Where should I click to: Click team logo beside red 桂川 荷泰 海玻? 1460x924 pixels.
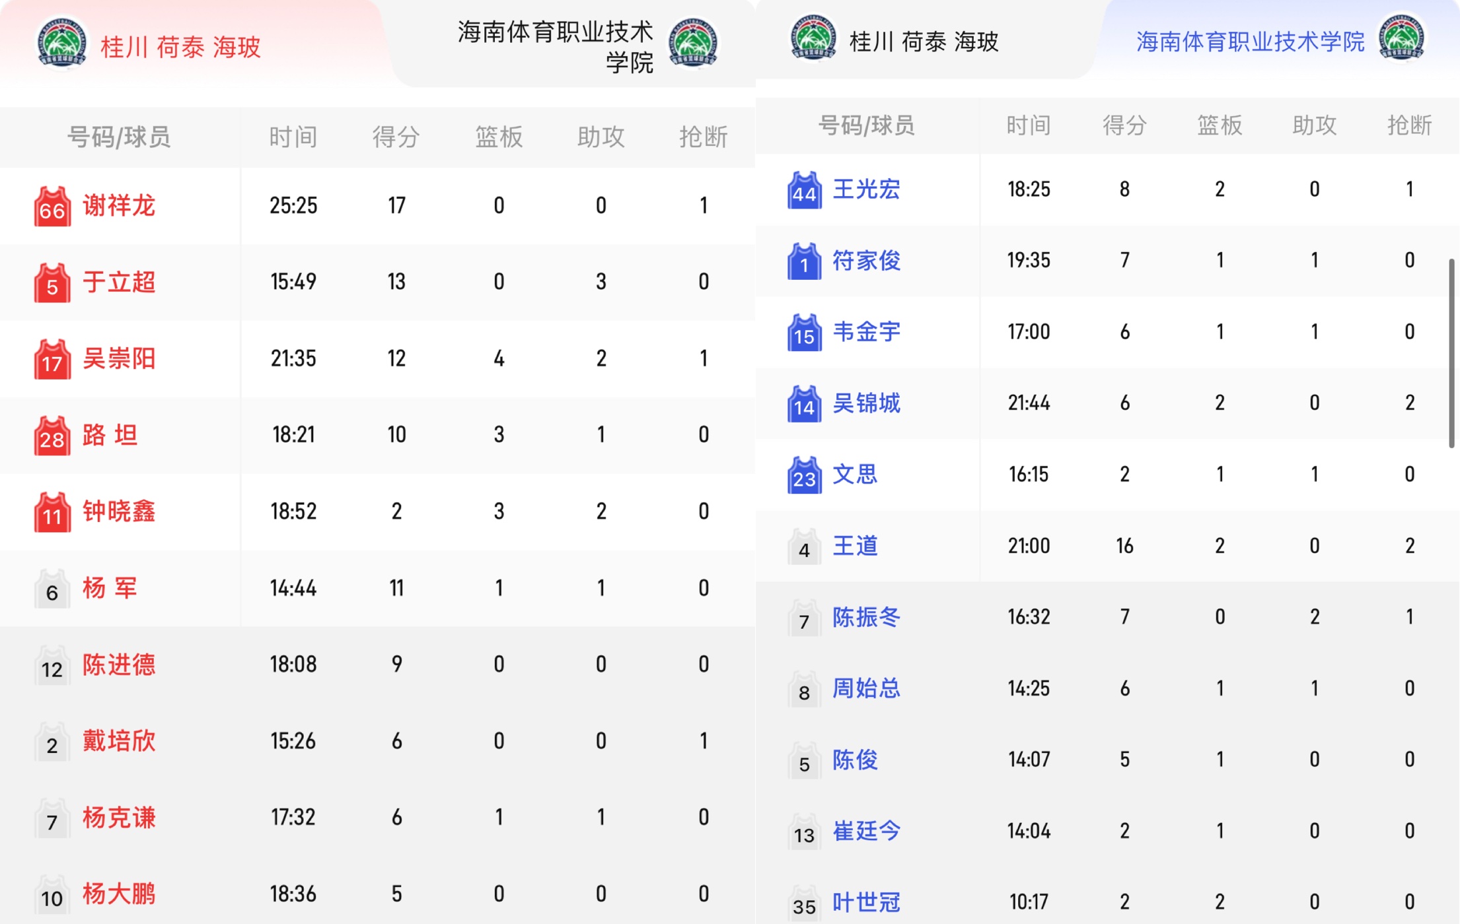pyautogui.click(x=61, y=43)
